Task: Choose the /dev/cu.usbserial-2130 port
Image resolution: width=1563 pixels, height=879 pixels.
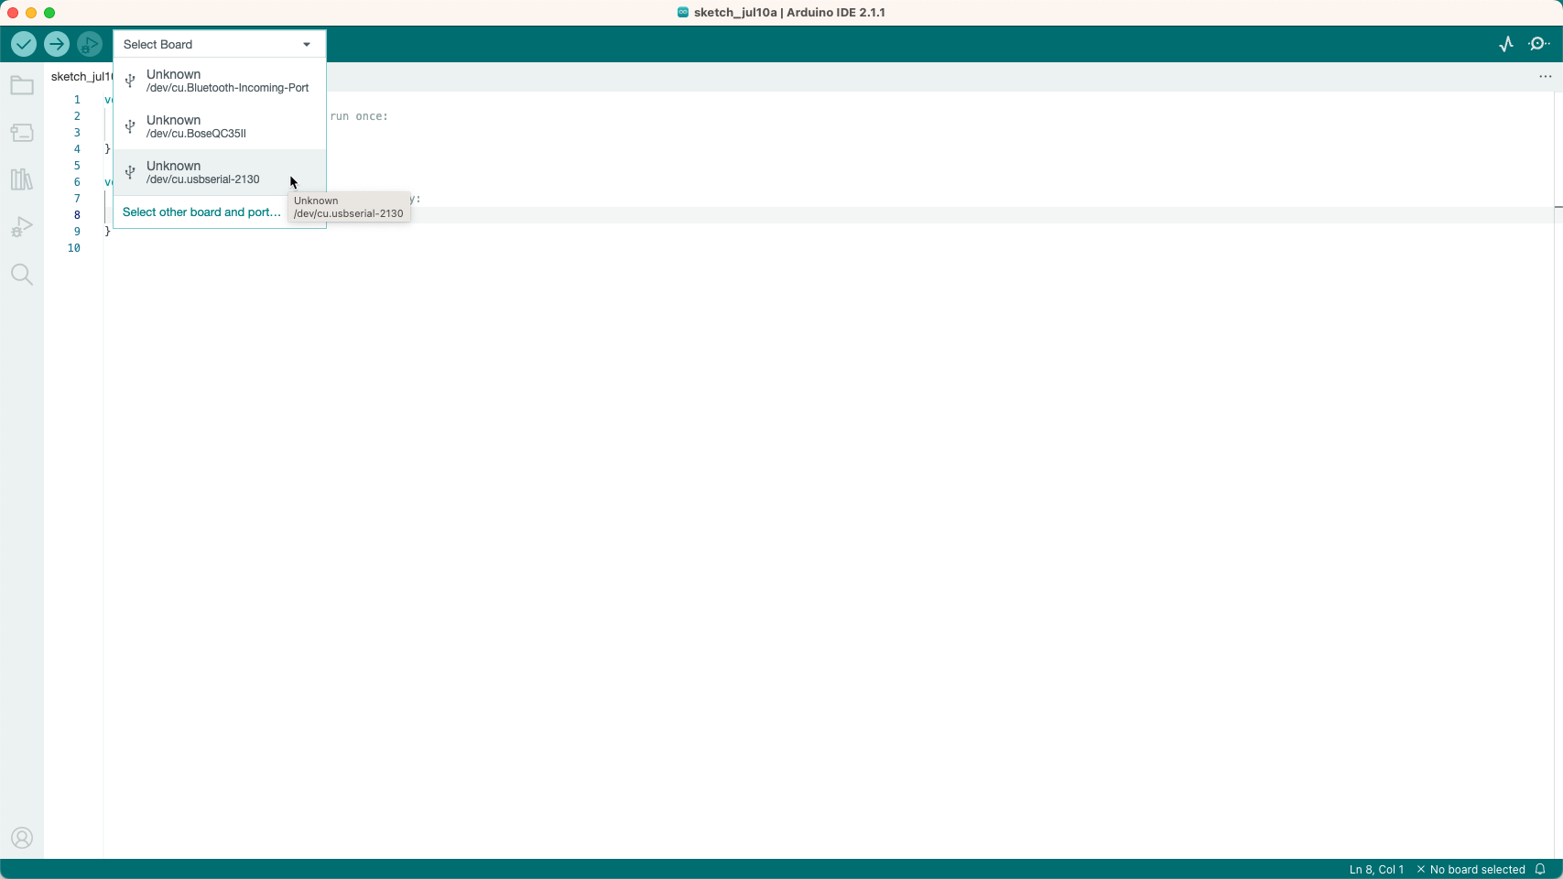Action: [x=220, y=172]
